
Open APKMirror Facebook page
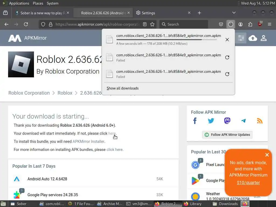point(195,121)
